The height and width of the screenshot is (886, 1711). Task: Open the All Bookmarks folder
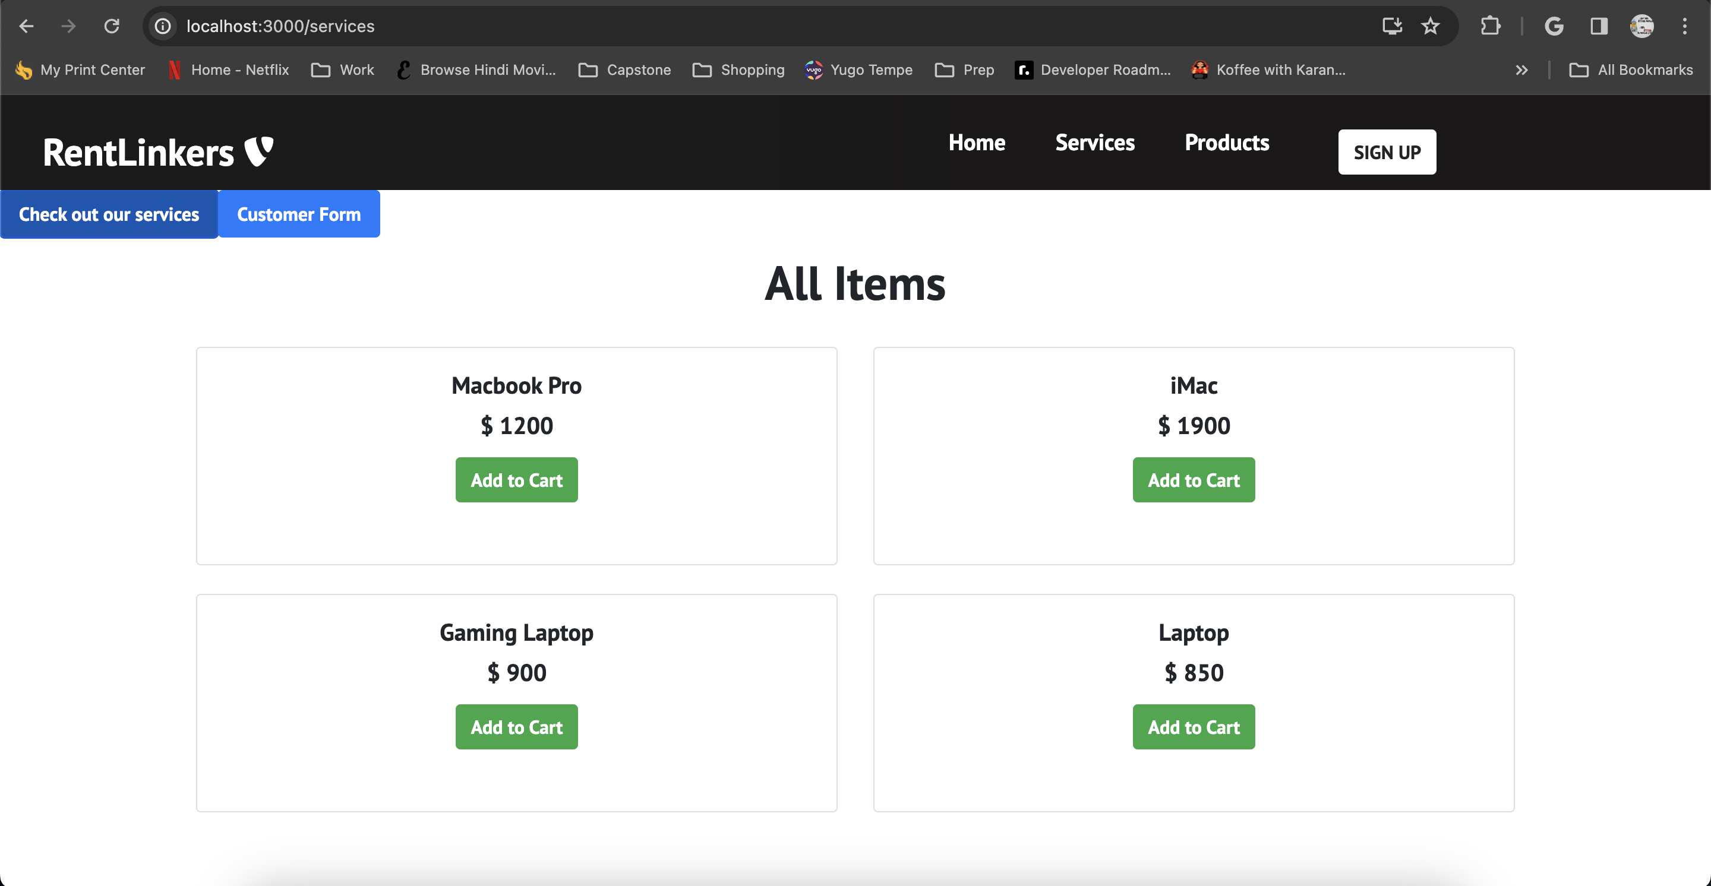[x=1631, y=69]
